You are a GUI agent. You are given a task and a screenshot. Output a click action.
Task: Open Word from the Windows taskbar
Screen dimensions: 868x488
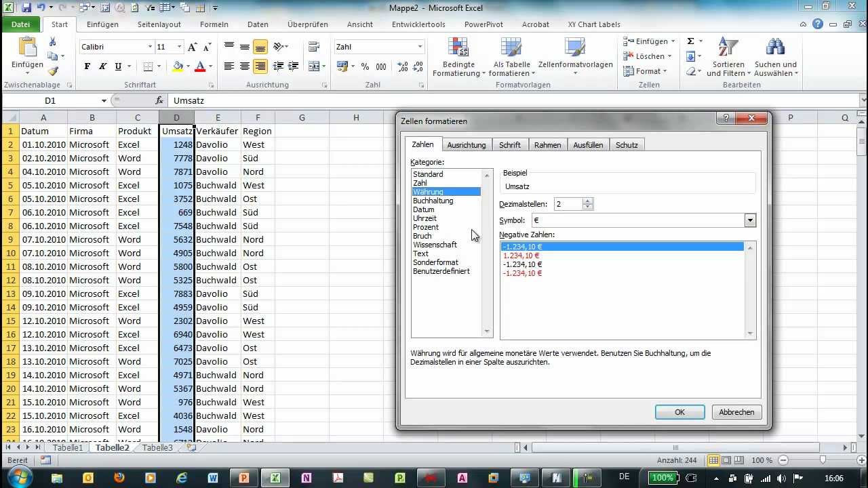(213, 478)
